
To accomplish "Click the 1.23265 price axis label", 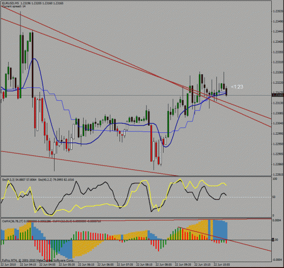I will [278, 72].
